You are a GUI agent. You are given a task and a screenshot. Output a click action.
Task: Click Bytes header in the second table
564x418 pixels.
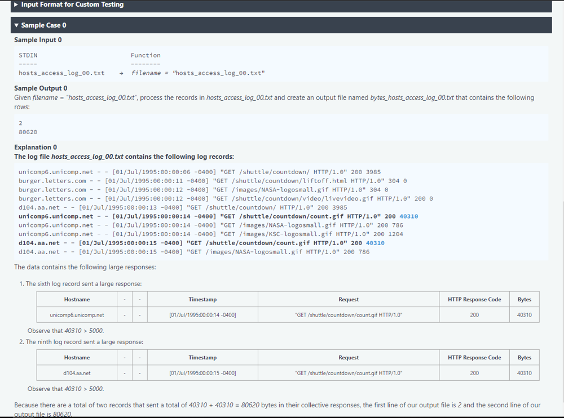pyautogui.click(x=524, y=358)
